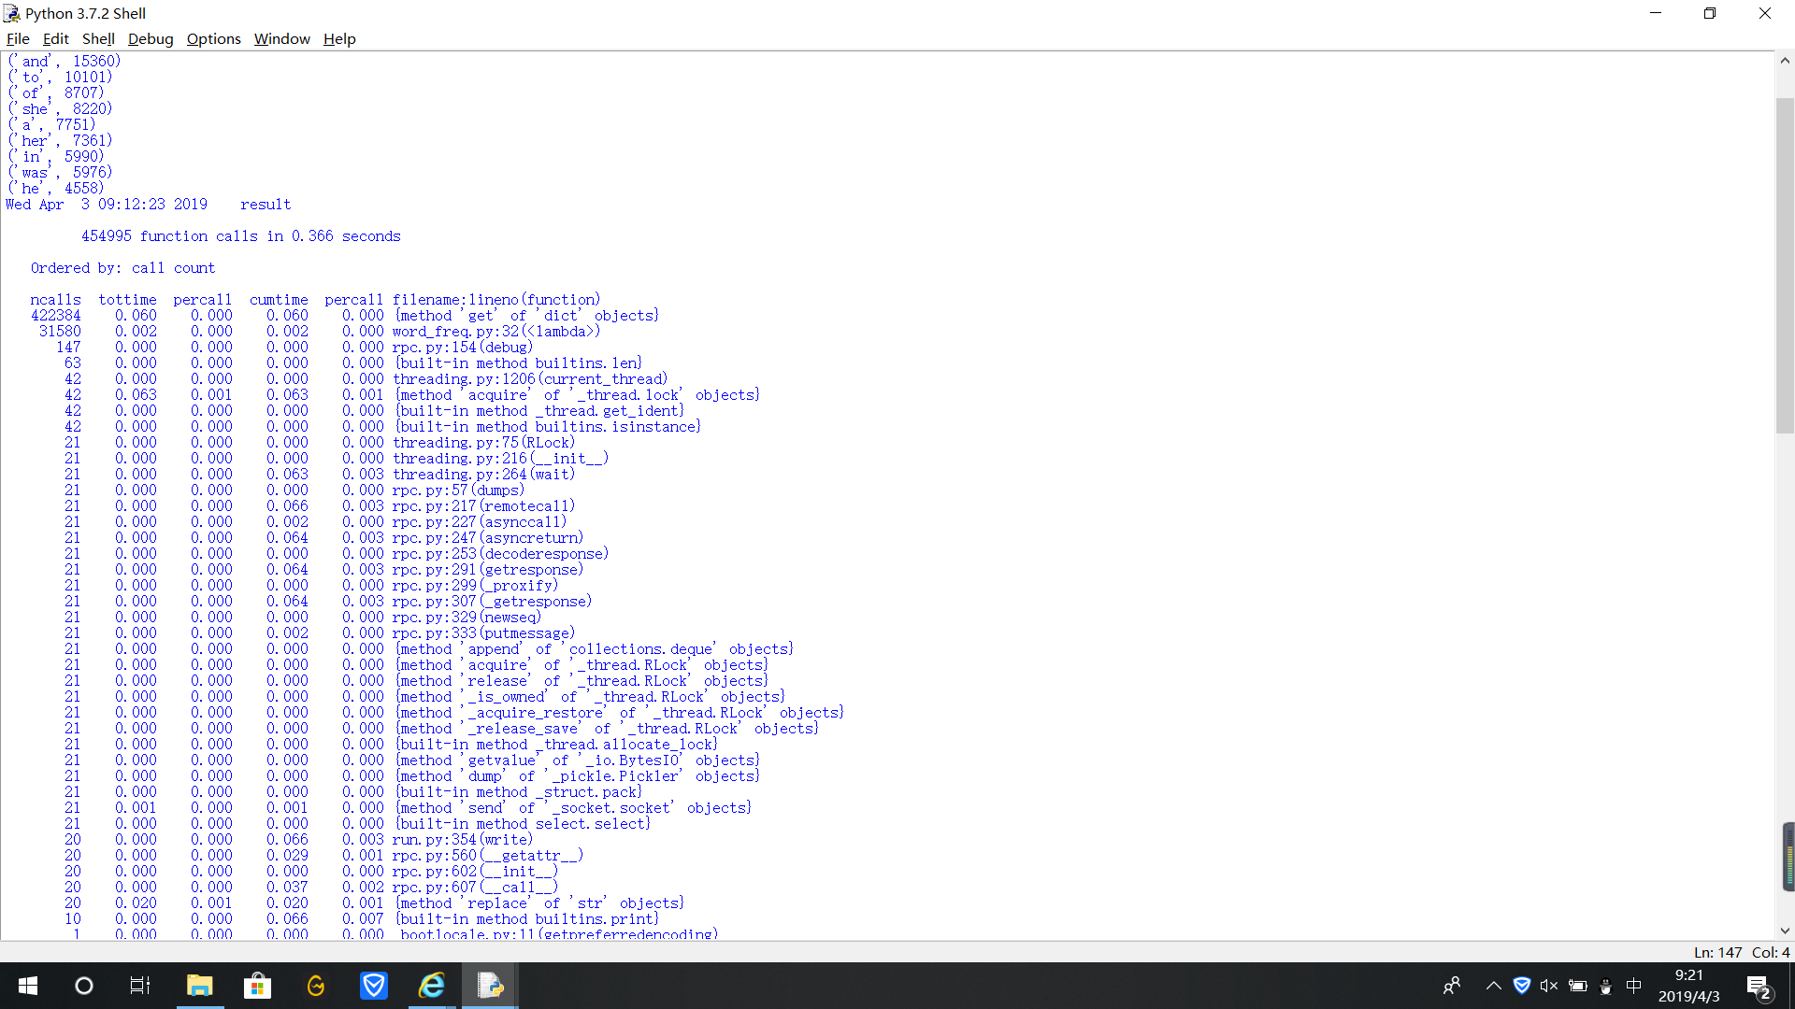The width and height of the screenshot is (1795, 1009).
Task: Open the action center notifications icon
Action: coord(1759,987)
